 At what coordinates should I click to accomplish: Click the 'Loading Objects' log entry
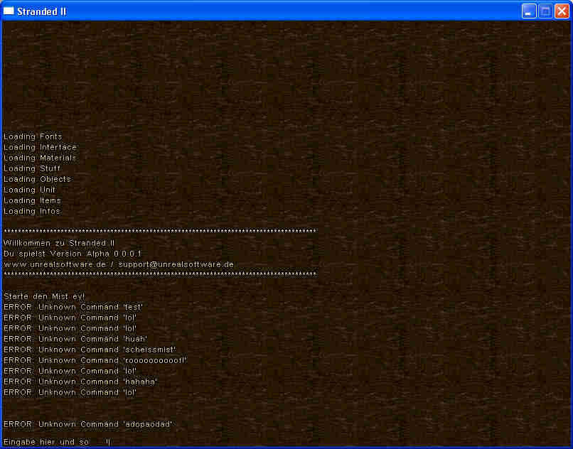37,179
